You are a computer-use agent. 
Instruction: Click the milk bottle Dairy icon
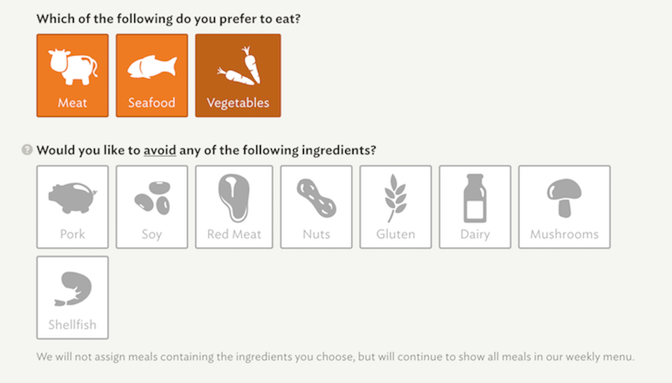[x=475, y=198]
